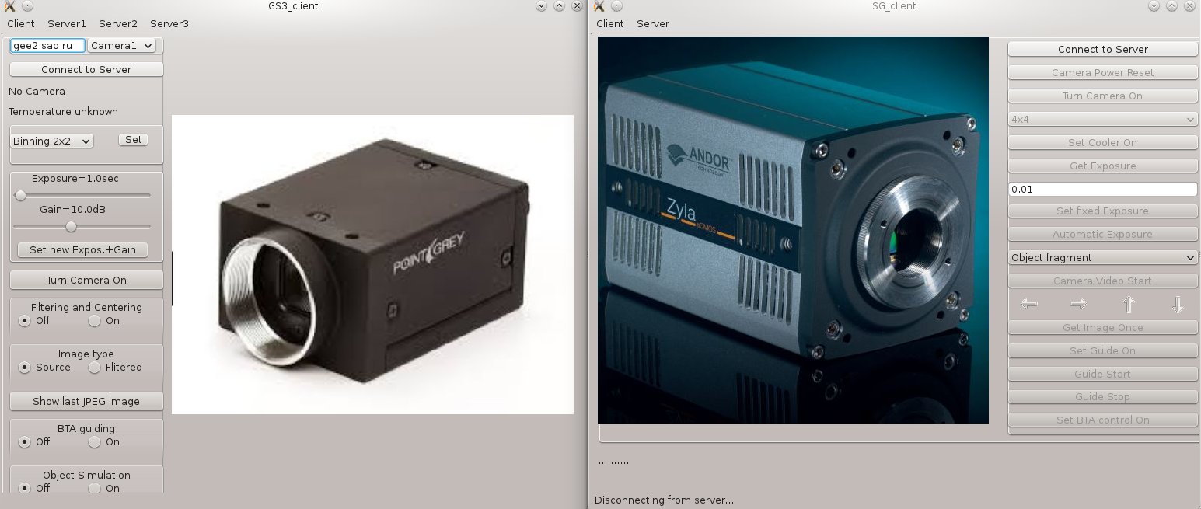The height and width of the screenshot is (509, 1201).
Task: Click Get Exposure button
Action: (1102, 166)
